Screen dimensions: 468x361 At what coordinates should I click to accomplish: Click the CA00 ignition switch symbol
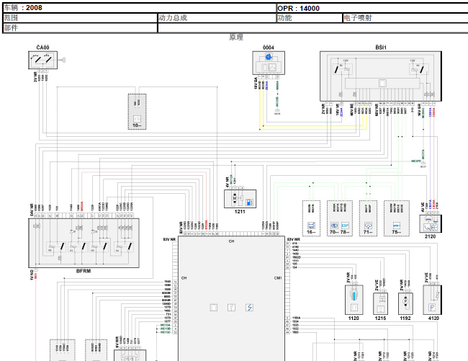tap(42, 60)
